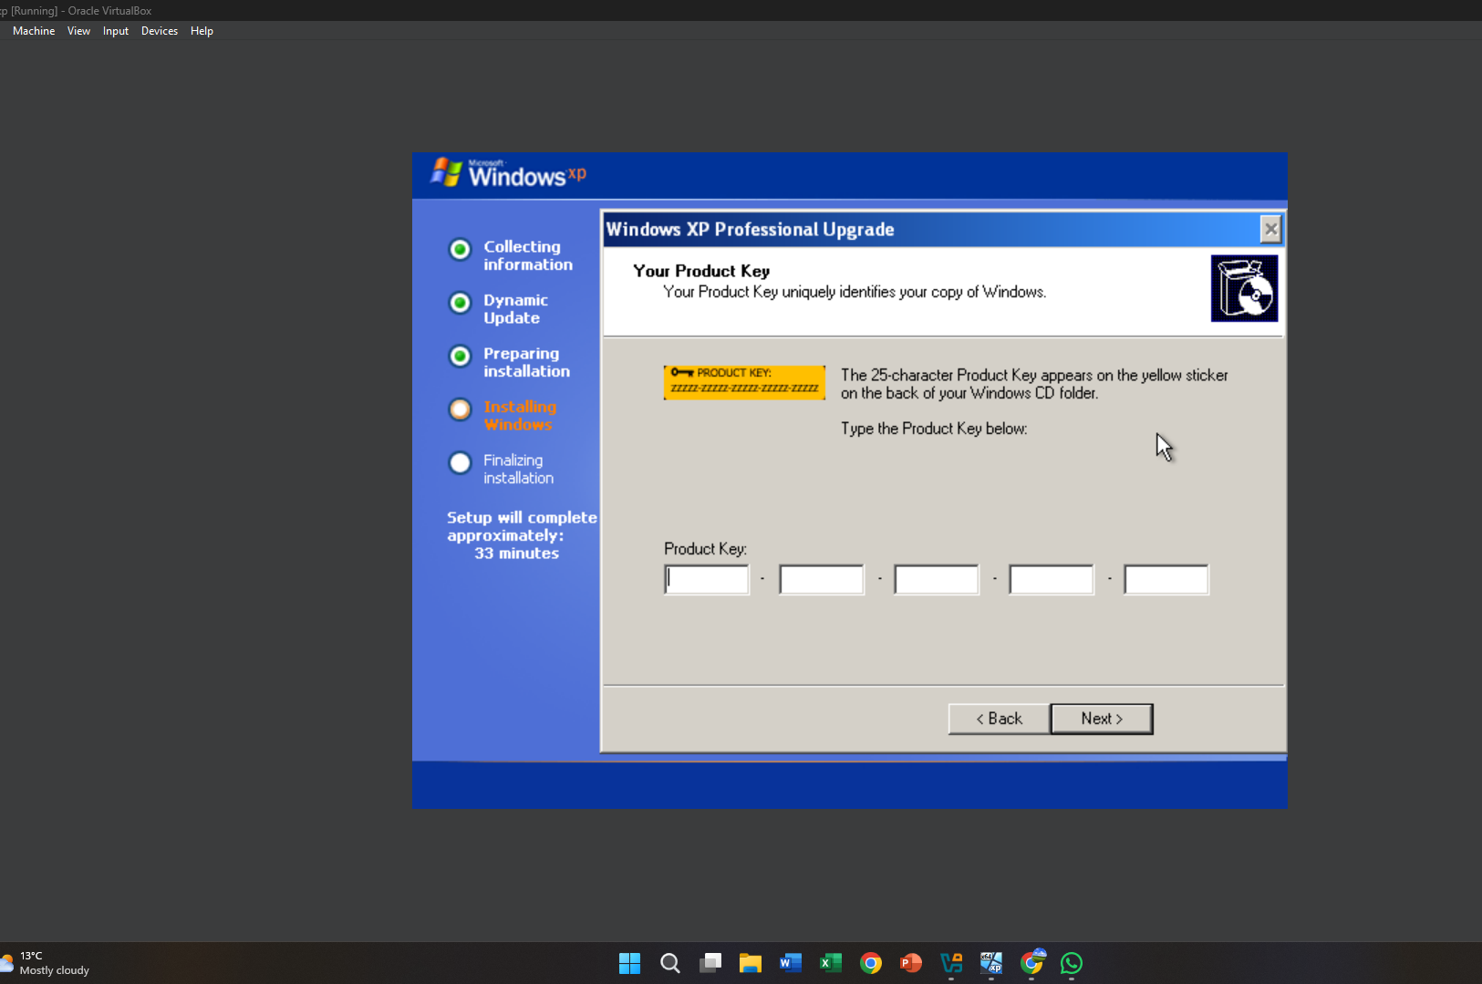Click the dialog title 'Windows XP Professional Upgrade'
Image resolution: width=1482 pixels, height=984 pixels.
click(750, 230)
